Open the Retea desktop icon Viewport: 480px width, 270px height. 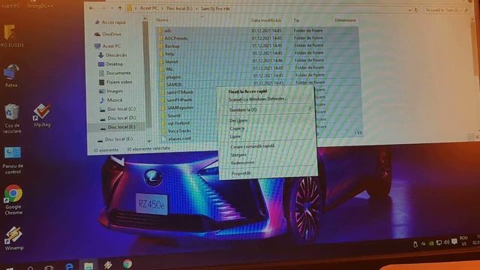[11, 76]
